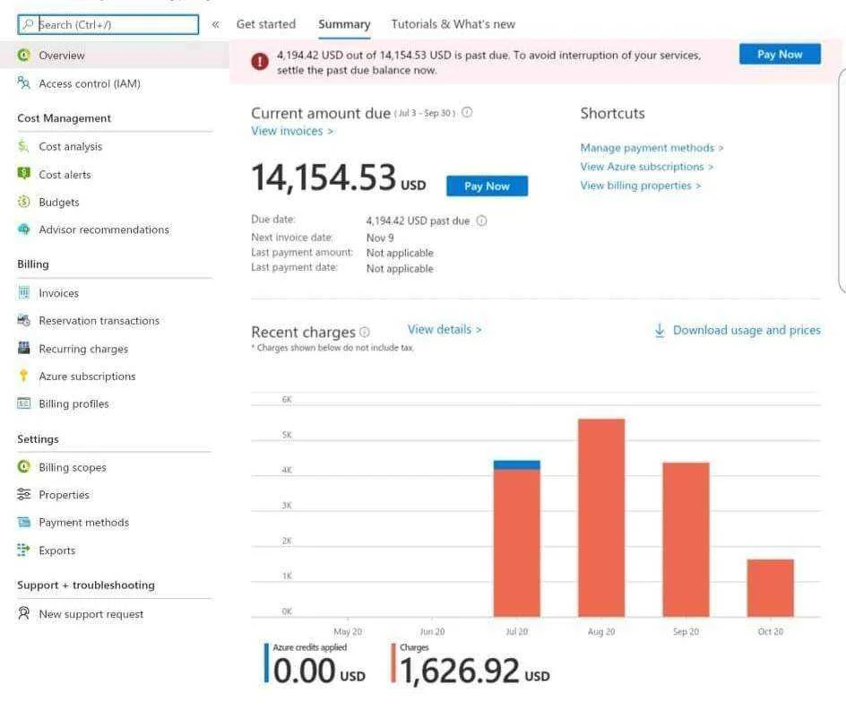This screenshot has width=846, height=719.
Task: Click the Azure credits applied legend
Action: 315,664
